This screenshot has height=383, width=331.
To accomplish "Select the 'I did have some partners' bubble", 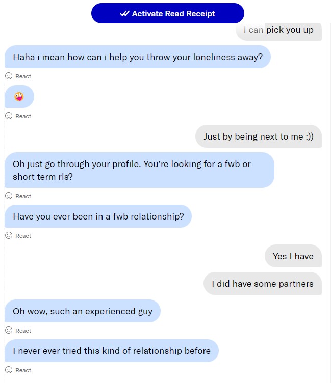I will (x=263, y=284).
